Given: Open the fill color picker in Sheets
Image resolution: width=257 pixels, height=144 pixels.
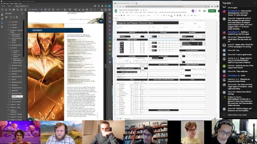Looking at the screenshot, I should [x=175, y=15].
